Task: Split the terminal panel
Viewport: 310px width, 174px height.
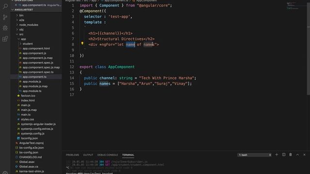Action: point(284,155)
